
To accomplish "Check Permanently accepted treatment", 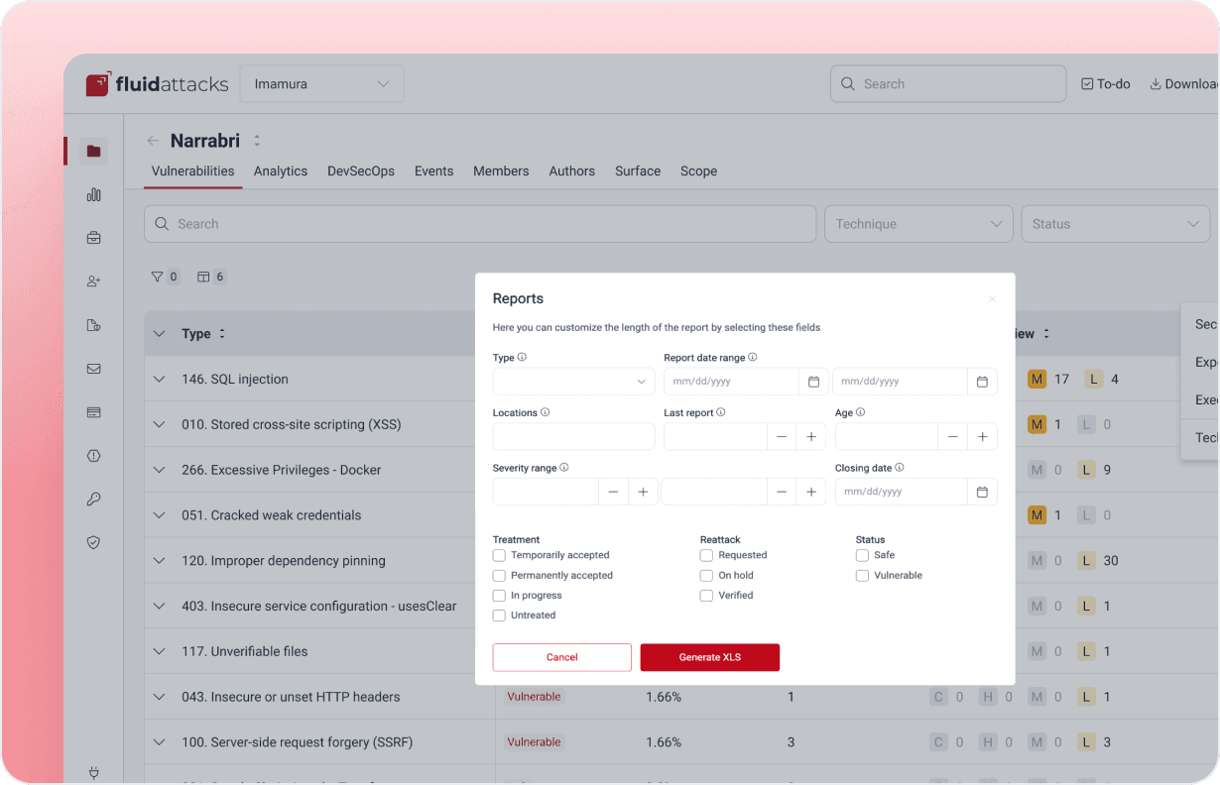I will click(x=499, y=575).
